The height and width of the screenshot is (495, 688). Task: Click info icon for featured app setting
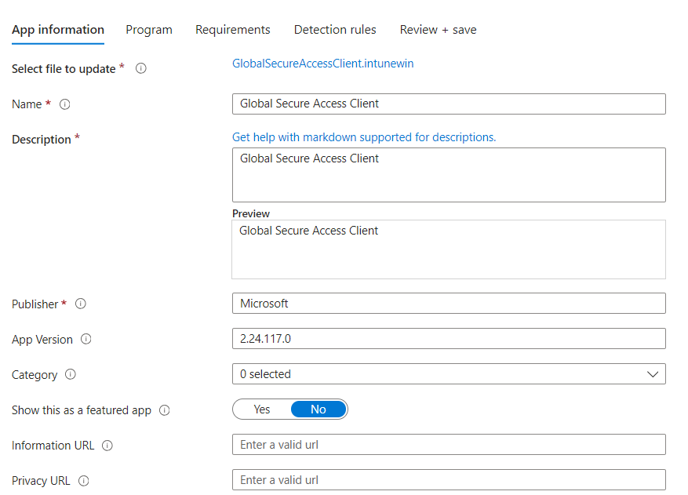165,410
